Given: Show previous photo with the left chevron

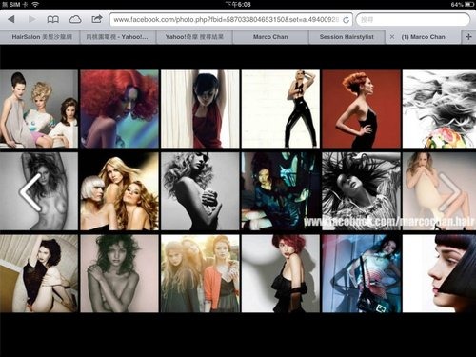Looking at the screenshot, I should pos(30,192).
